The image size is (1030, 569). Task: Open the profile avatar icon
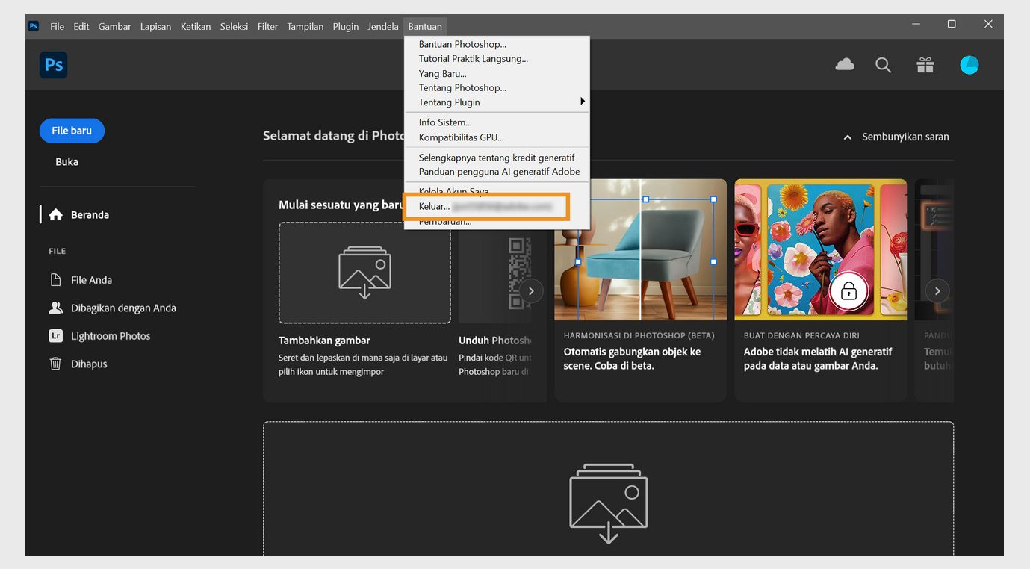coord(969,64)
